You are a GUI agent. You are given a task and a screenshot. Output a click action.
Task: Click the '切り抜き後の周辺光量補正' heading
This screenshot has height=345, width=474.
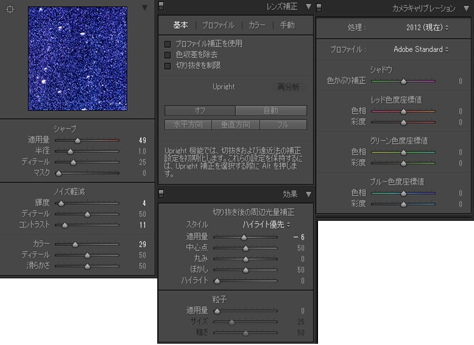coord(253,212)
